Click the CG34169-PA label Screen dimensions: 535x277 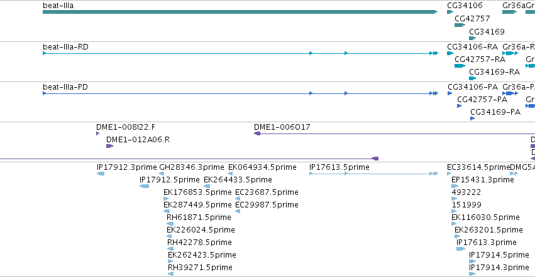coord(495,112)
